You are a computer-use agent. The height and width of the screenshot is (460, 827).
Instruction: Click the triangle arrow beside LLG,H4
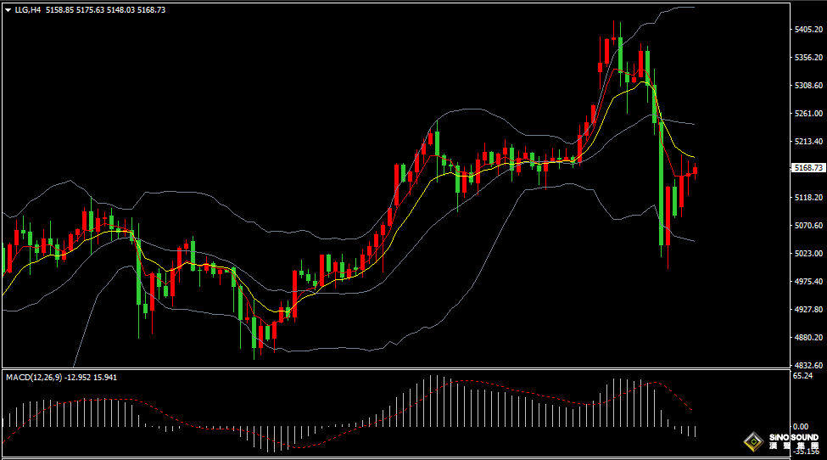(8, 9)
